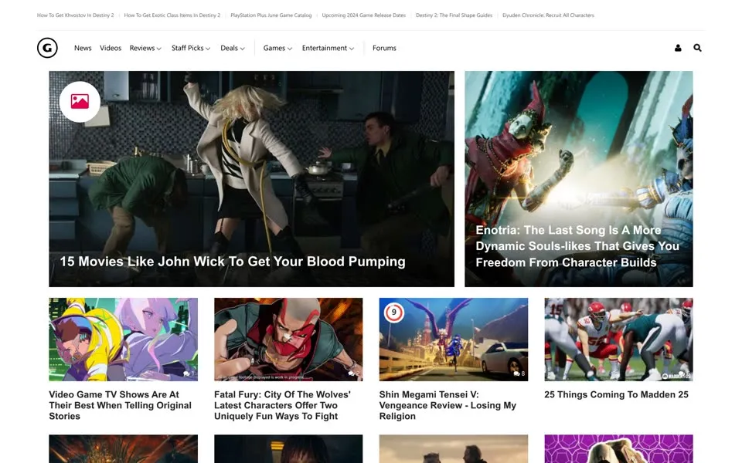
Task: Click the review score 9 badge
Action: pyautogui.click(x=393, y=313)
